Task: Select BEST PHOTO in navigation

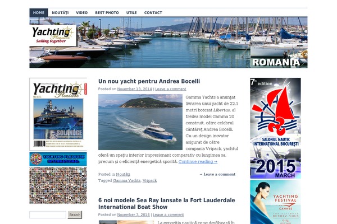Action: click(x=107, y=13)
